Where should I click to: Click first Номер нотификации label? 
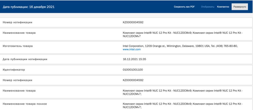(17, 22)
